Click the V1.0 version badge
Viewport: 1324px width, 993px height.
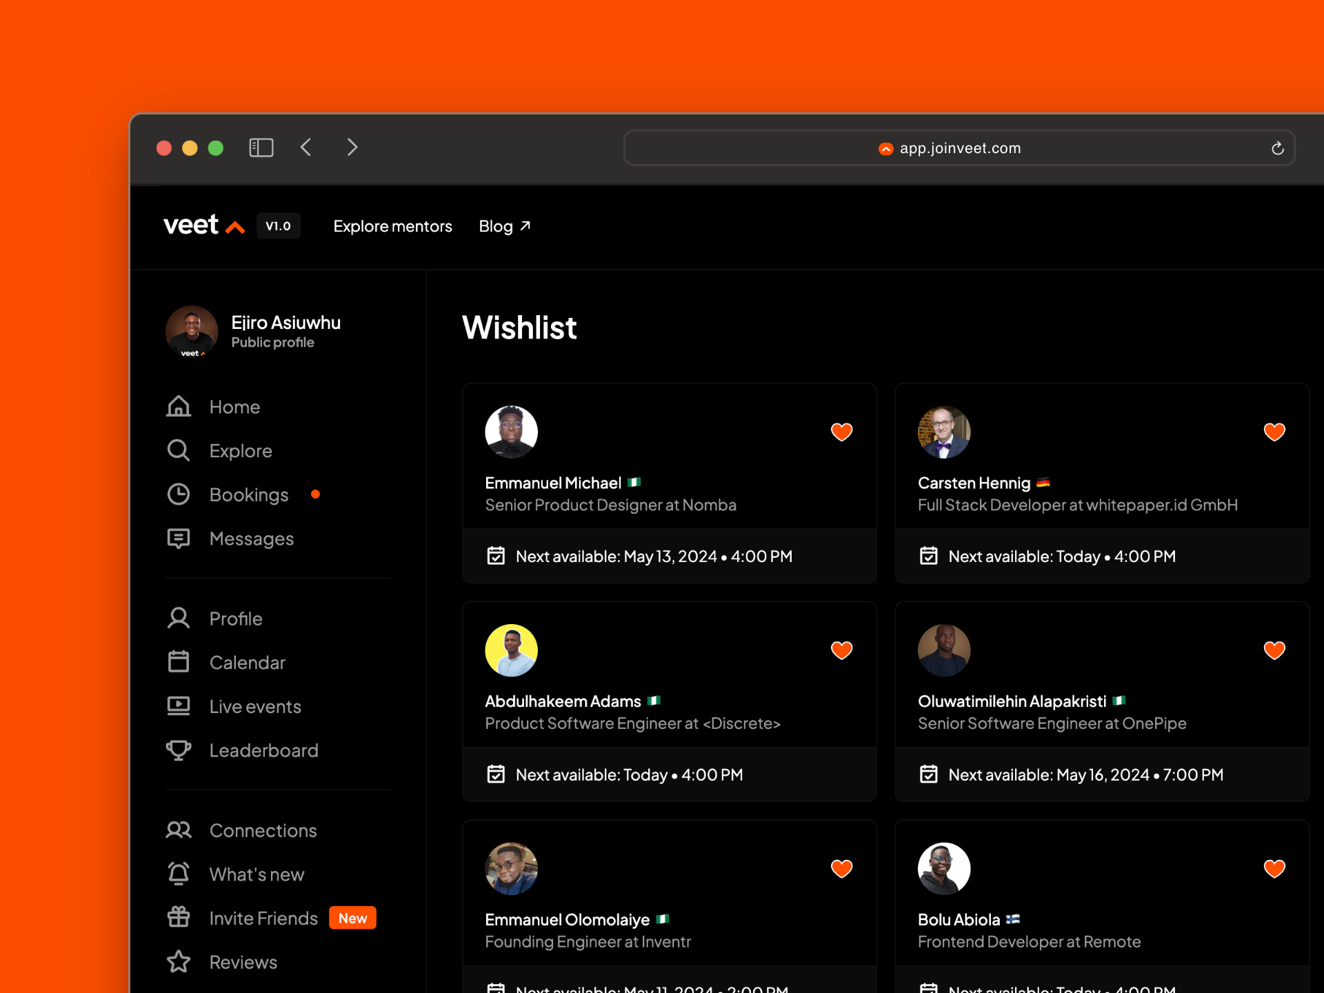279,226
